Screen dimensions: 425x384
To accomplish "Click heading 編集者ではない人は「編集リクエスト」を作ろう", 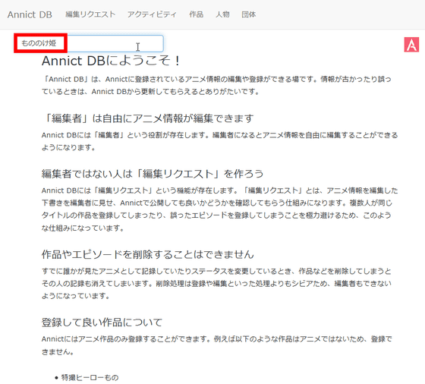I will (153, 174).
